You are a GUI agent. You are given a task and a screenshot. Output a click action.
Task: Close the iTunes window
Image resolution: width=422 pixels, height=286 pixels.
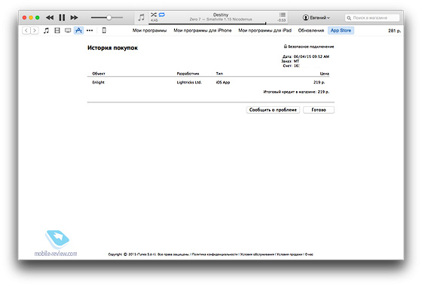click(x=24, y=18)
